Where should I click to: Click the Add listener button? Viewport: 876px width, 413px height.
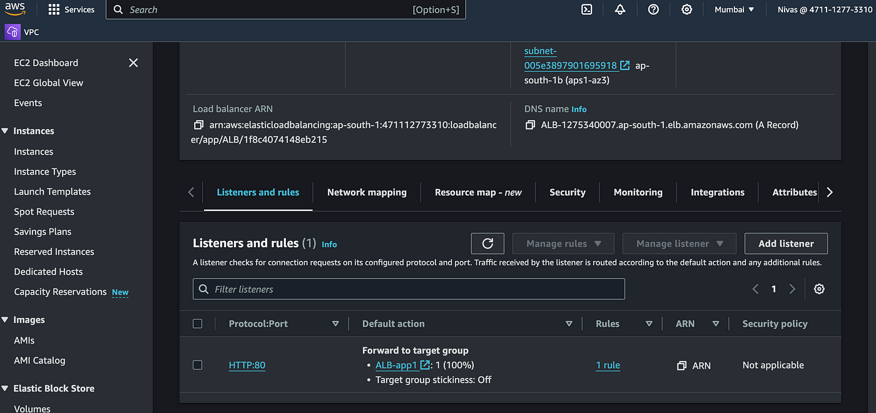[x=786, y=243]
